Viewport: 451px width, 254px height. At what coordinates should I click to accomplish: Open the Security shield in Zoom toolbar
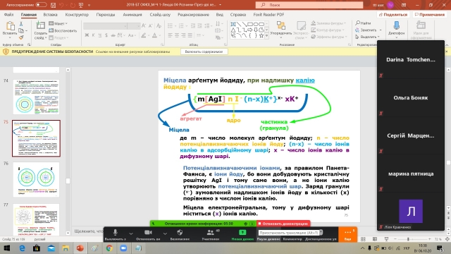180,232
